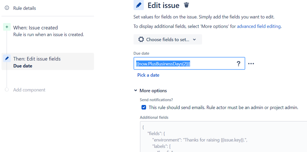Click the Pick a date link
The width and height of the screenshot is (307, 152).
pyautogui.click(x=148, y=75)
